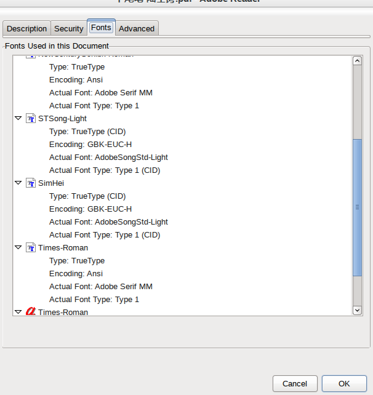Select 'Actual Font Type: Type 1' under Times-Roman
Viewport: 373px width, 395px height.
tap(94, 300)
